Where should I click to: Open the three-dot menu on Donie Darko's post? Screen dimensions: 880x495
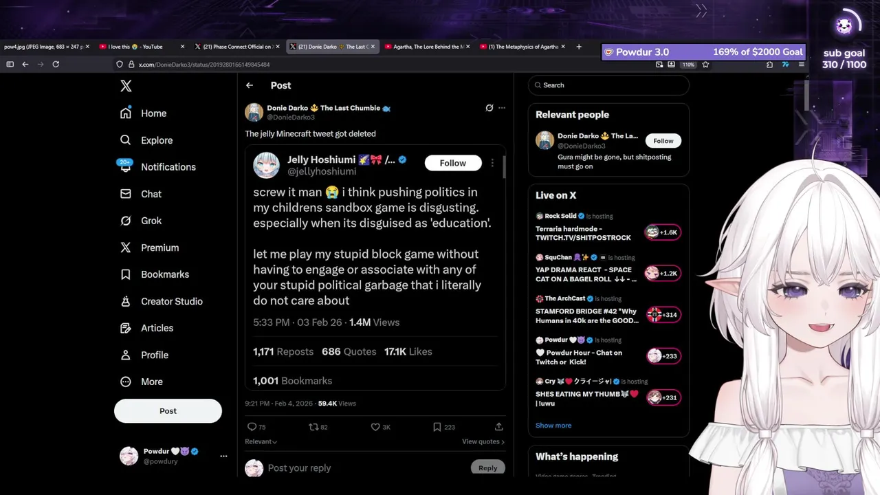502,108
